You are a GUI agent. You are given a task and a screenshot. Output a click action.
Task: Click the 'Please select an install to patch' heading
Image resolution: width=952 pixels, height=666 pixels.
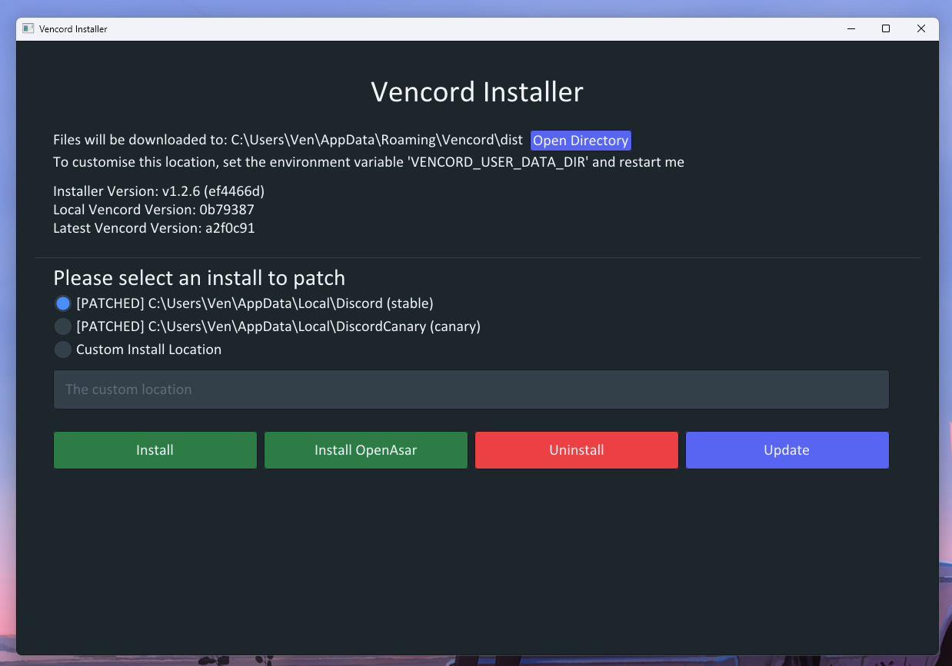point(199,278)
